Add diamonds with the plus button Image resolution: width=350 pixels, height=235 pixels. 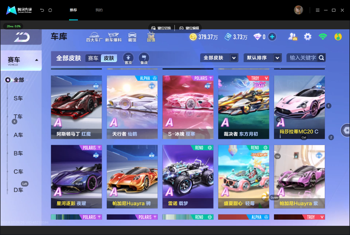click(272, 37)
